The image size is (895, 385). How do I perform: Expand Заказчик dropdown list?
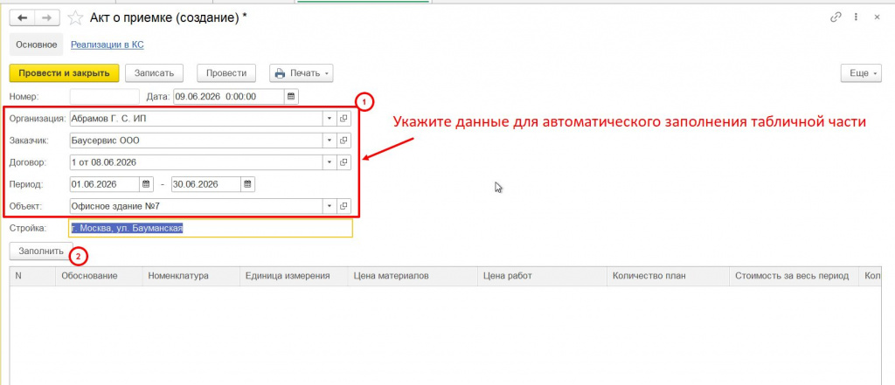click(x=330, y=141)
